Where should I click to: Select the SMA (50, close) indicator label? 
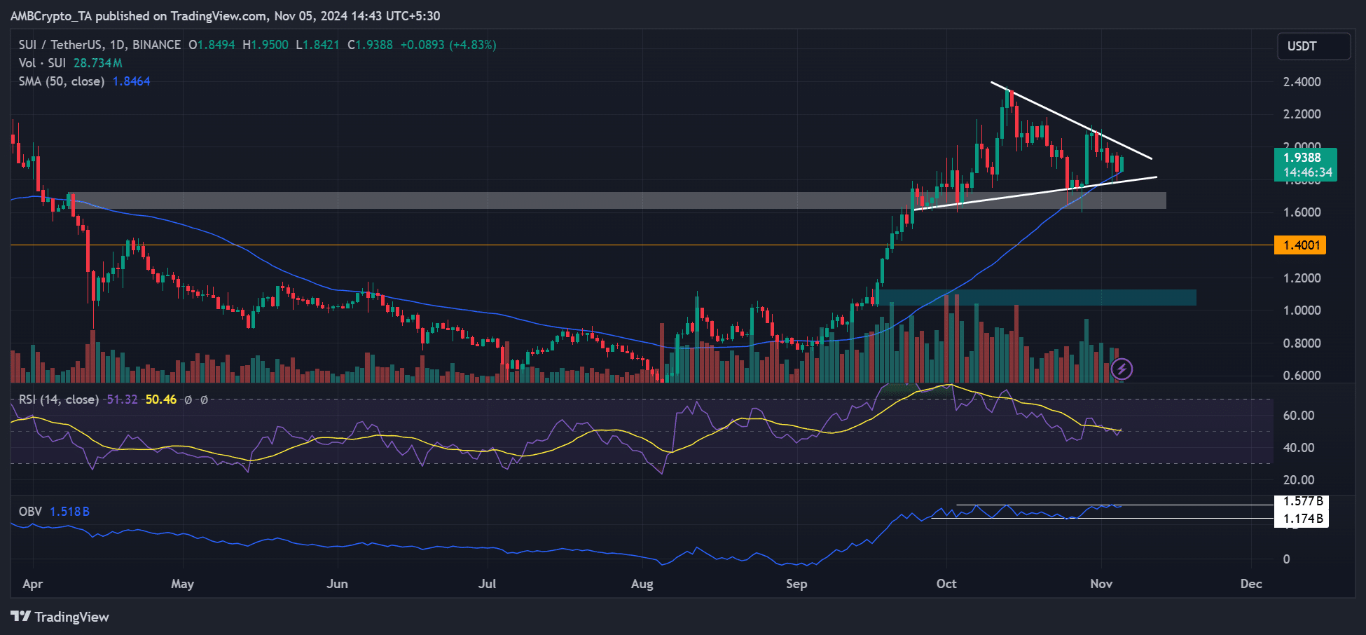62,81
